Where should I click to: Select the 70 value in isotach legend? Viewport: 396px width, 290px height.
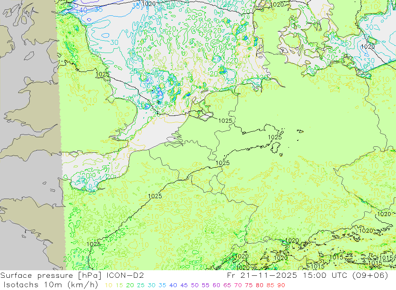238,285
